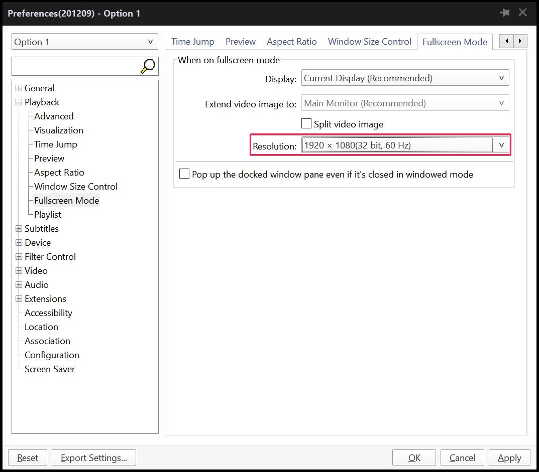Check pop up the docked window pane option
Screen dimensions: 539x472
click(x=184, y=174)
